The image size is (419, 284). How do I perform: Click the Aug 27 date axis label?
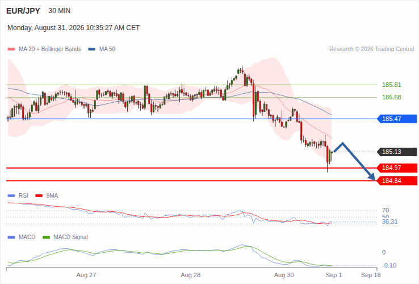coord(86,275)
